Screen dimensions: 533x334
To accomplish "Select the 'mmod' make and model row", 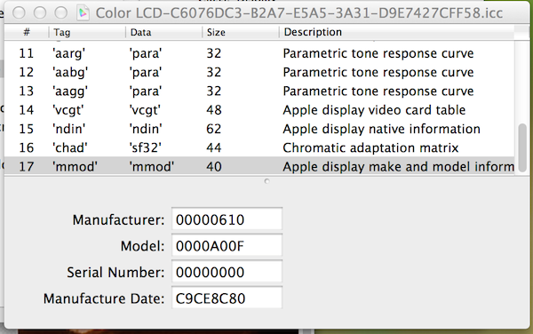I will pos(259,166).
